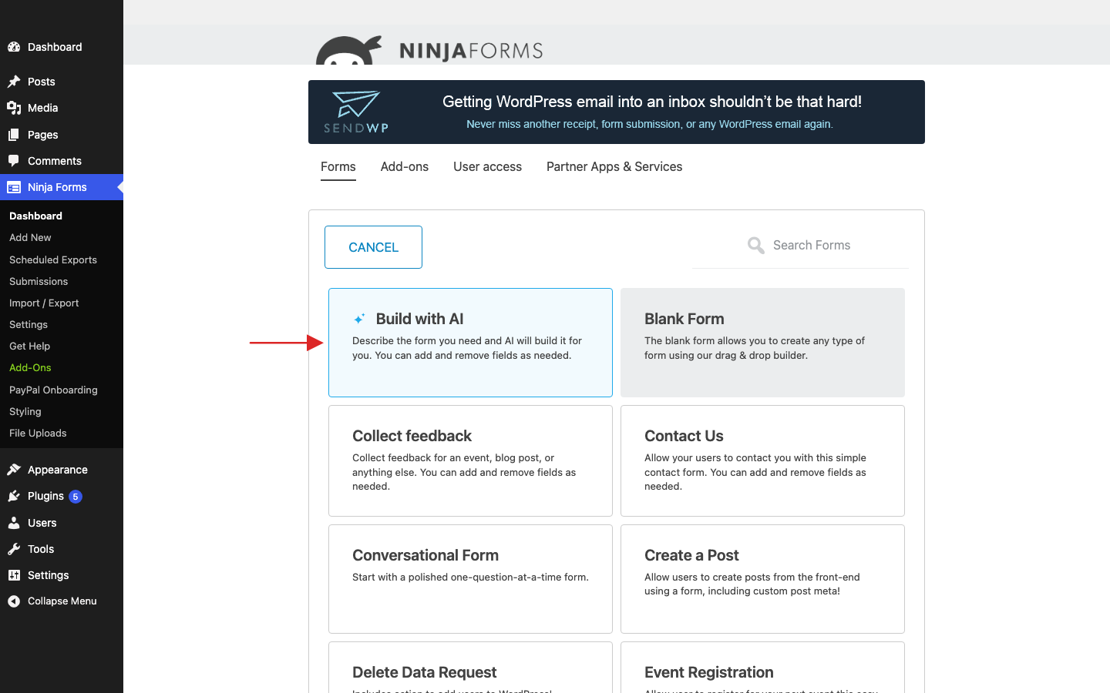Choose the Collect feedback template
1110x693 pixels.
[470, 460]
